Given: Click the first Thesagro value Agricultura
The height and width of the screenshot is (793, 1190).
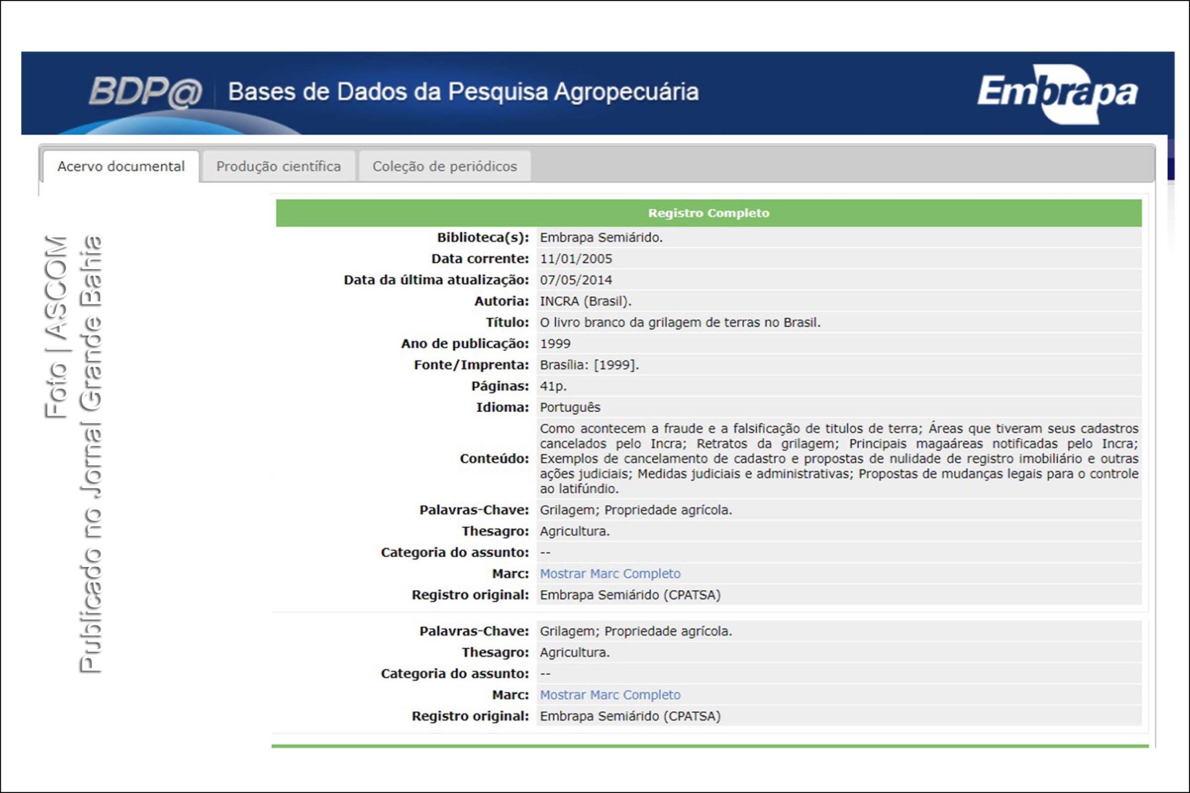Looking at the screenshot, I should point(574,532).
